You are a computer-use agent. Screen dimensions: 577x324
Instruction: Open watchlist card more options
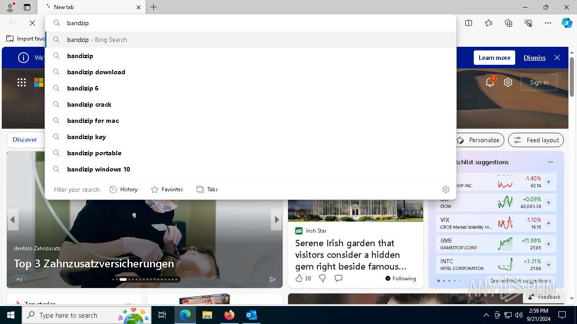[x=550, y=162]
